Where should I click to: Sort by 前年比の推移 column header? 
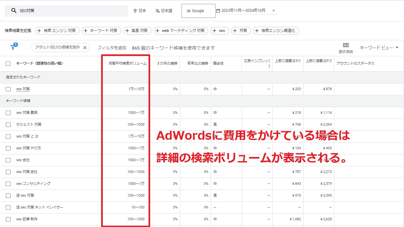(198, 64)
